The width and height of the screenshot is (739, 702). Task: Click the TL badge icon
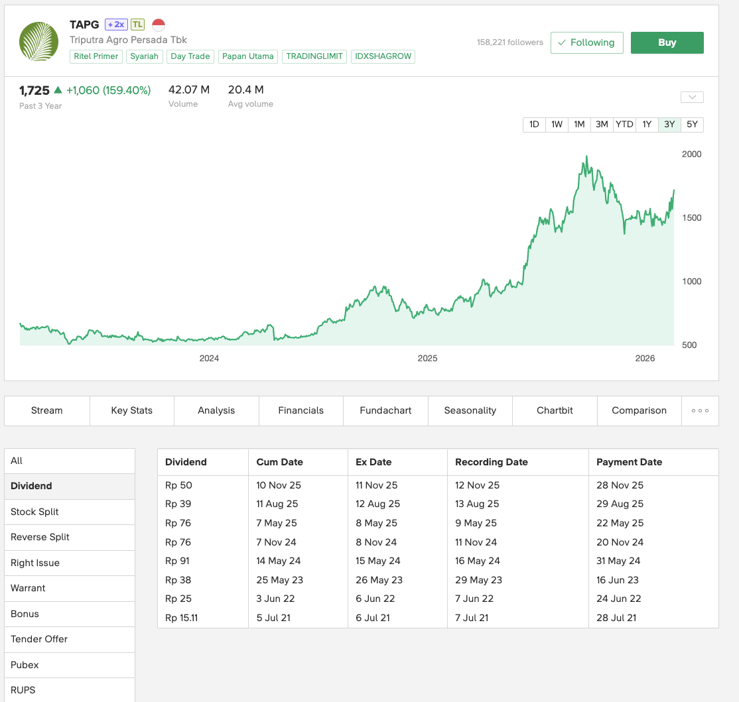[137, 25]
